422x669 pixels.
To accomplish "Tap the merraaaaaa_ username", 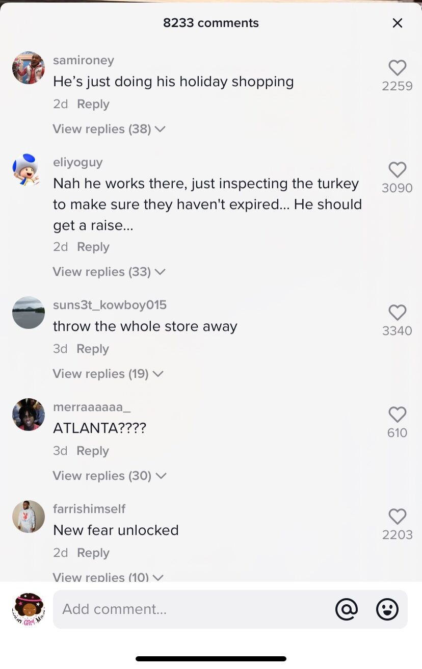I will [x=92, y=407].
